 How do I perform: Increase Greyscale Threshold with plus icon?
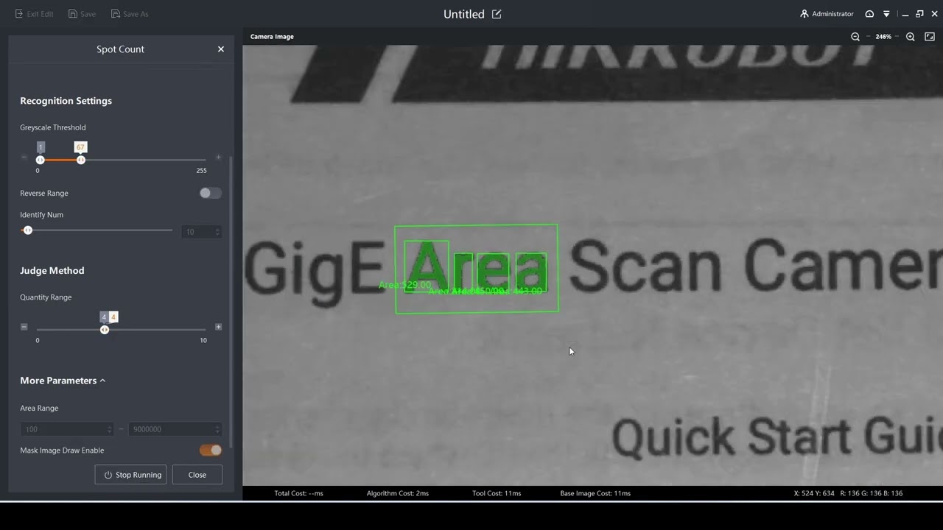[x=218, y=158]
